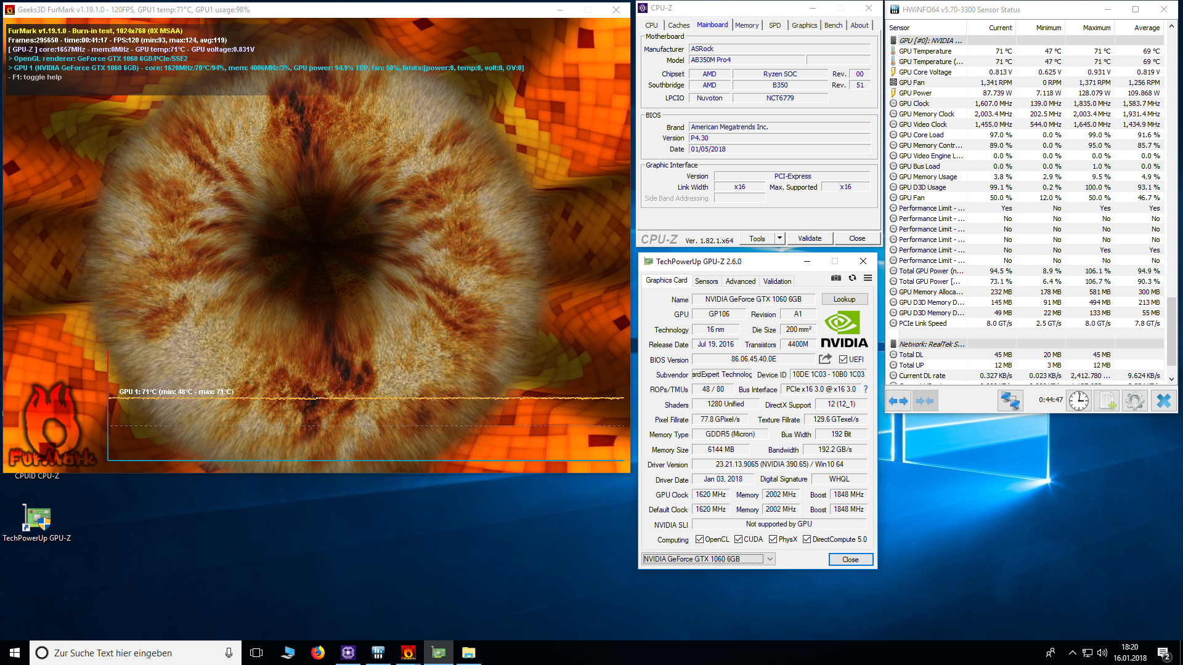Click HWiNFO network computers icon
Viewport: 1183px width, 665px height.
tap(1010, 401)
